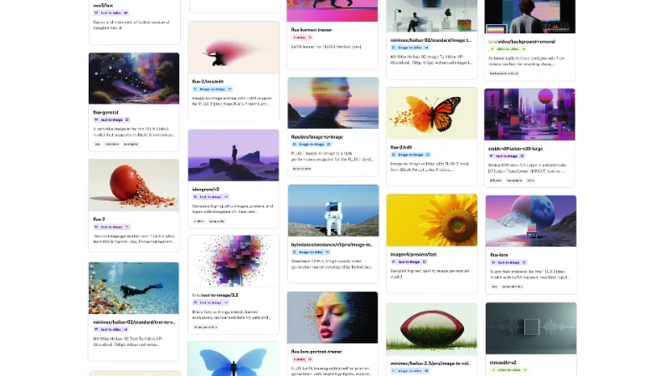
Task: Click training badge under flux-lora-portrait-trainer
Action: [302, 359]
